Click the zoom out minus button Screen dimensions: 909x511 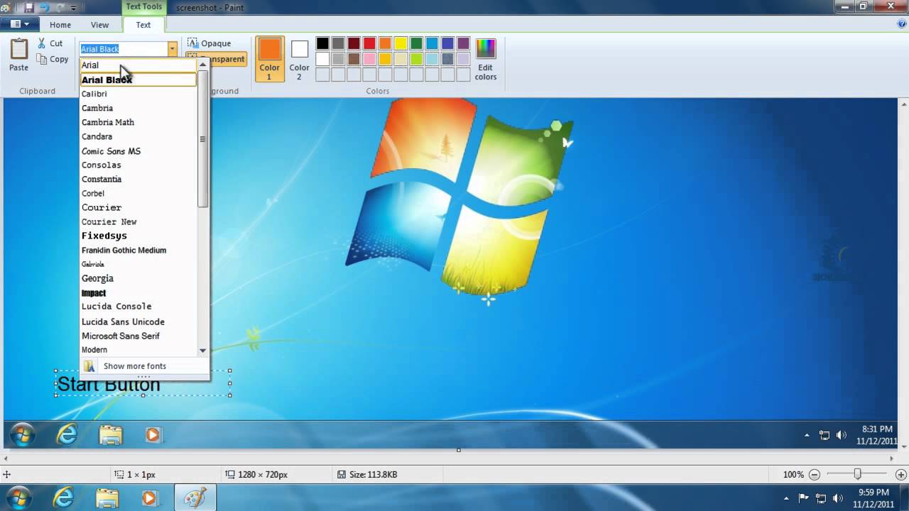click(815, 474)
